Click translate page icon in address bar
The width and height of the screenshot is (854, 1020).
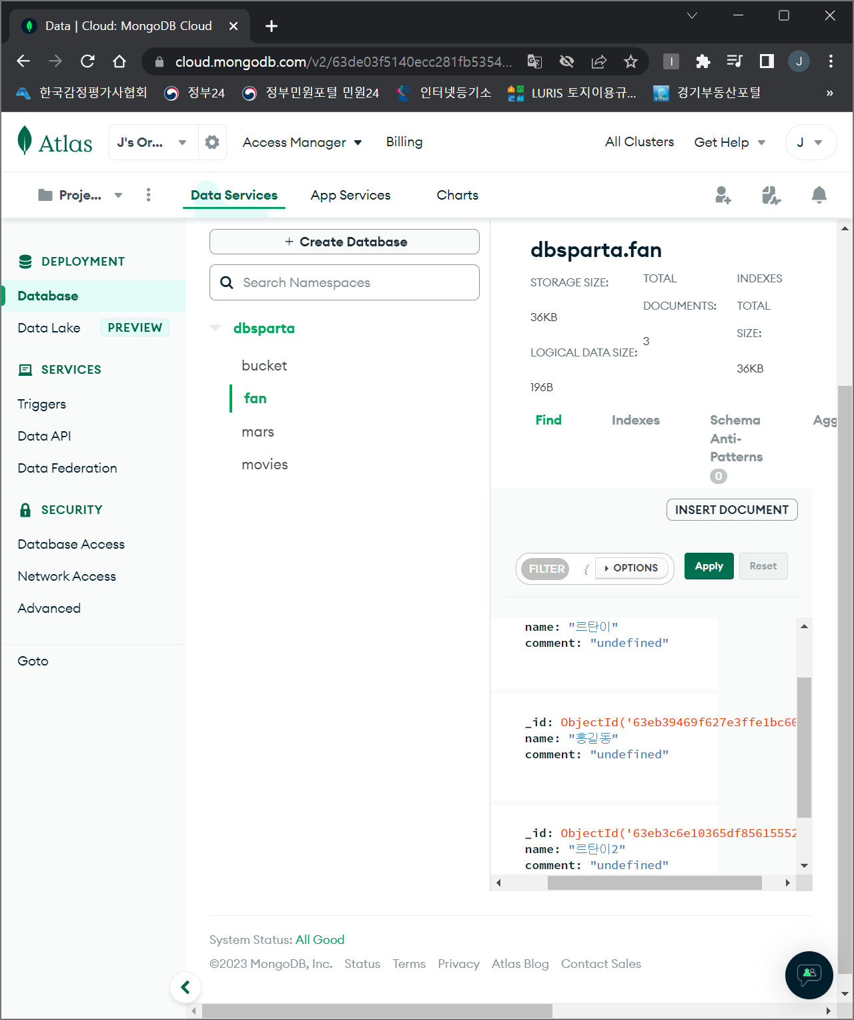534,61
